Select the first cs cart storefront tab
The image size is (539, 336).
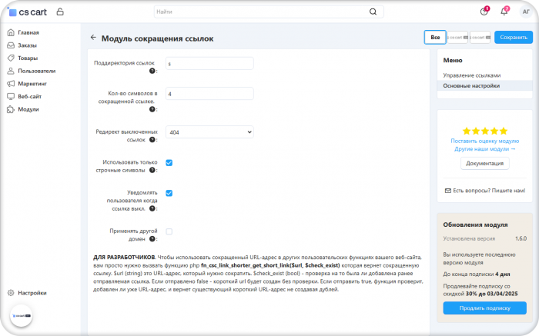(x=457, y=37)
